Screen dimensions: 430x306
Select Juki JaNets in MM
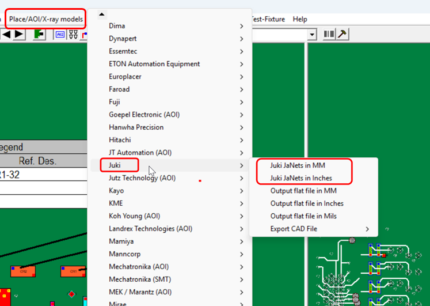click(x=298, y=165)
